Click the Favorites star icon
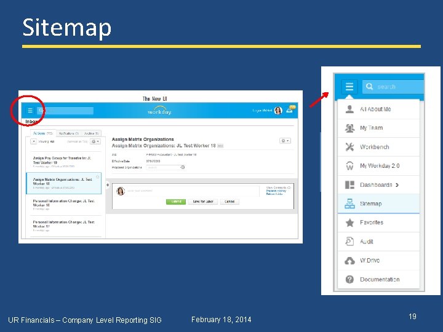 click(x=349, y=223)
